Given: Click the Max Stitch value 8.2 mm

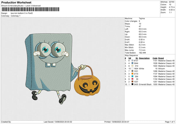Looking at the screenshot, I should click(142, 45).
